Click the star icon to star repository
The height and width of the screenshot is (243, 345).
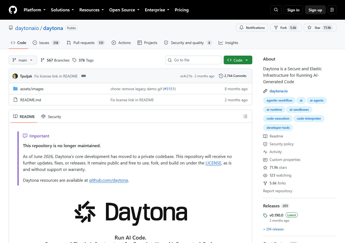[309, 28]
